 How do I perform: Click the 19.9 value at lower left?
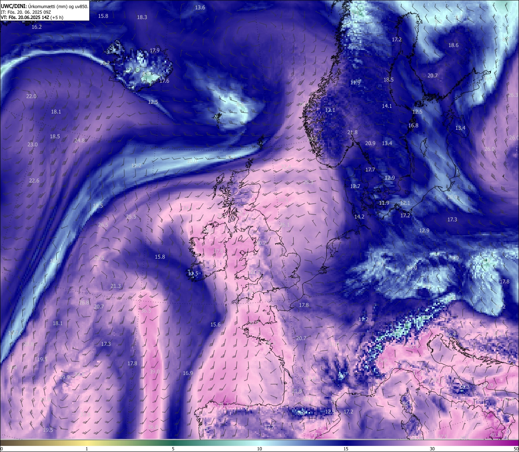coord(64,377)
